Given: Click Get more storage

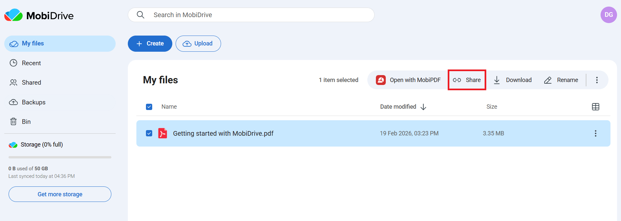Looking at the screenshot, I should 60,194.
